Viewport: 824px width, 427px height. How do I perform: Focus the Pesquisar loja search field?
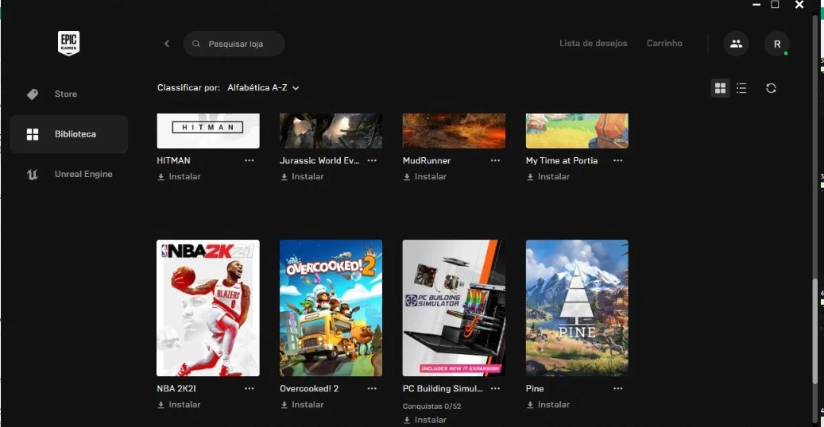(x=234, y=44)
